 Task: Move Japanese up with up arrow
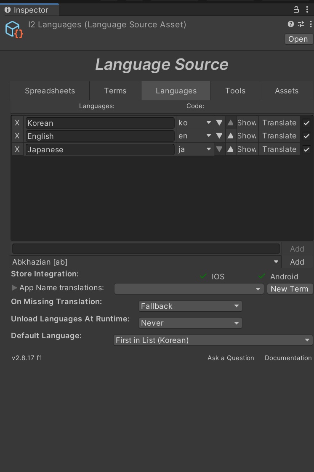(x=230, y=149)
